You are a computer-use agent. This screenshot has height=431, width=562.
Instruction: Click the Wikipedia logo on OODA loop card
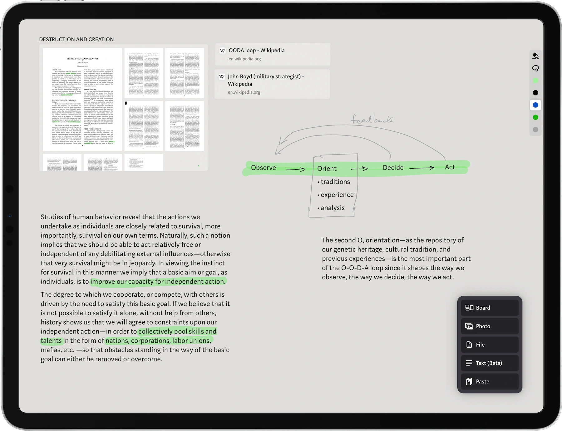click(222, 50)
